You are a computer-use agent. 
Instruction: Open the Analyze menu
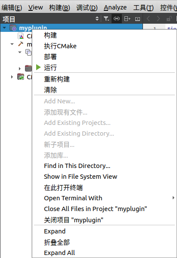(x=115, y=7)
